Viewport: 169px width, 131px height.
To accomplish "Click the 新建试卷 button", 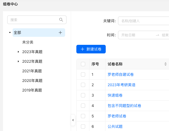I will pyautogui.click(x=91, y=49).
